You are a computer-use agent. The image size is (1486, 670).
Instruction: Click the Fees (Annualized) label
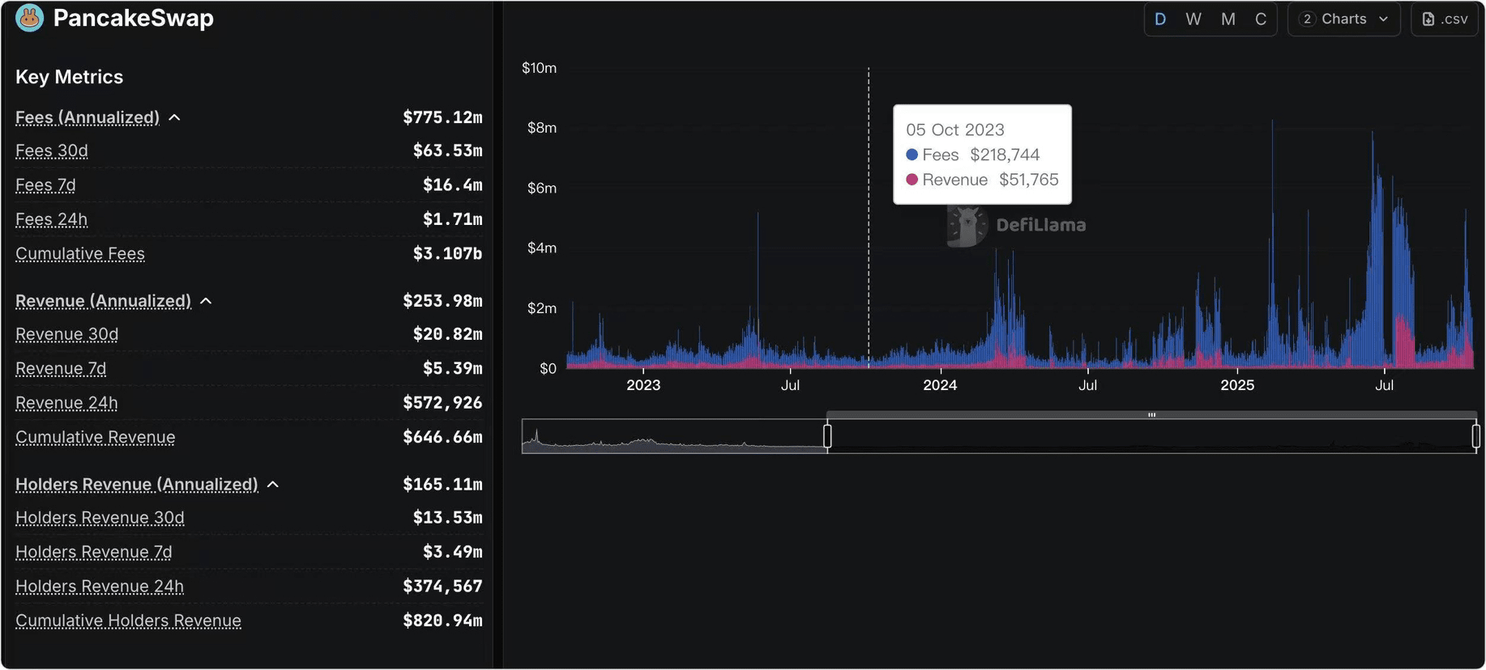88,117
